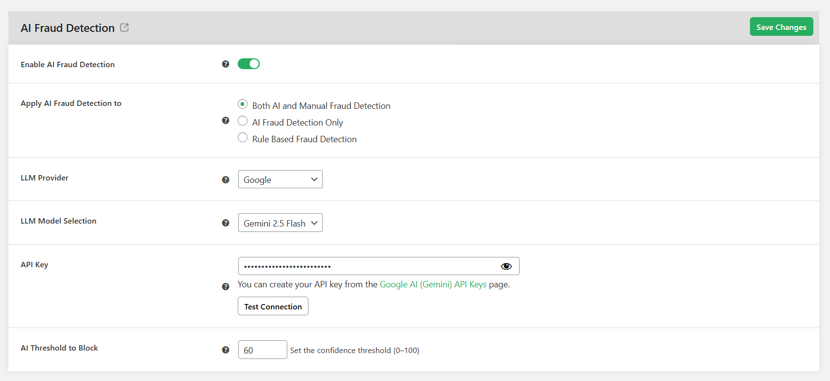The width and height of the screenshot is (830, 381).
Task: Click AI Fraud Detection heading text
Action: point(68,28)
